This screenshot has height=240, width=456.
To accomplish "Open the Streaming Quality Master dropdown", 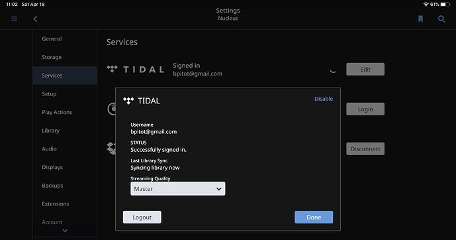I will pyautogui.click(x=177, y=189).
